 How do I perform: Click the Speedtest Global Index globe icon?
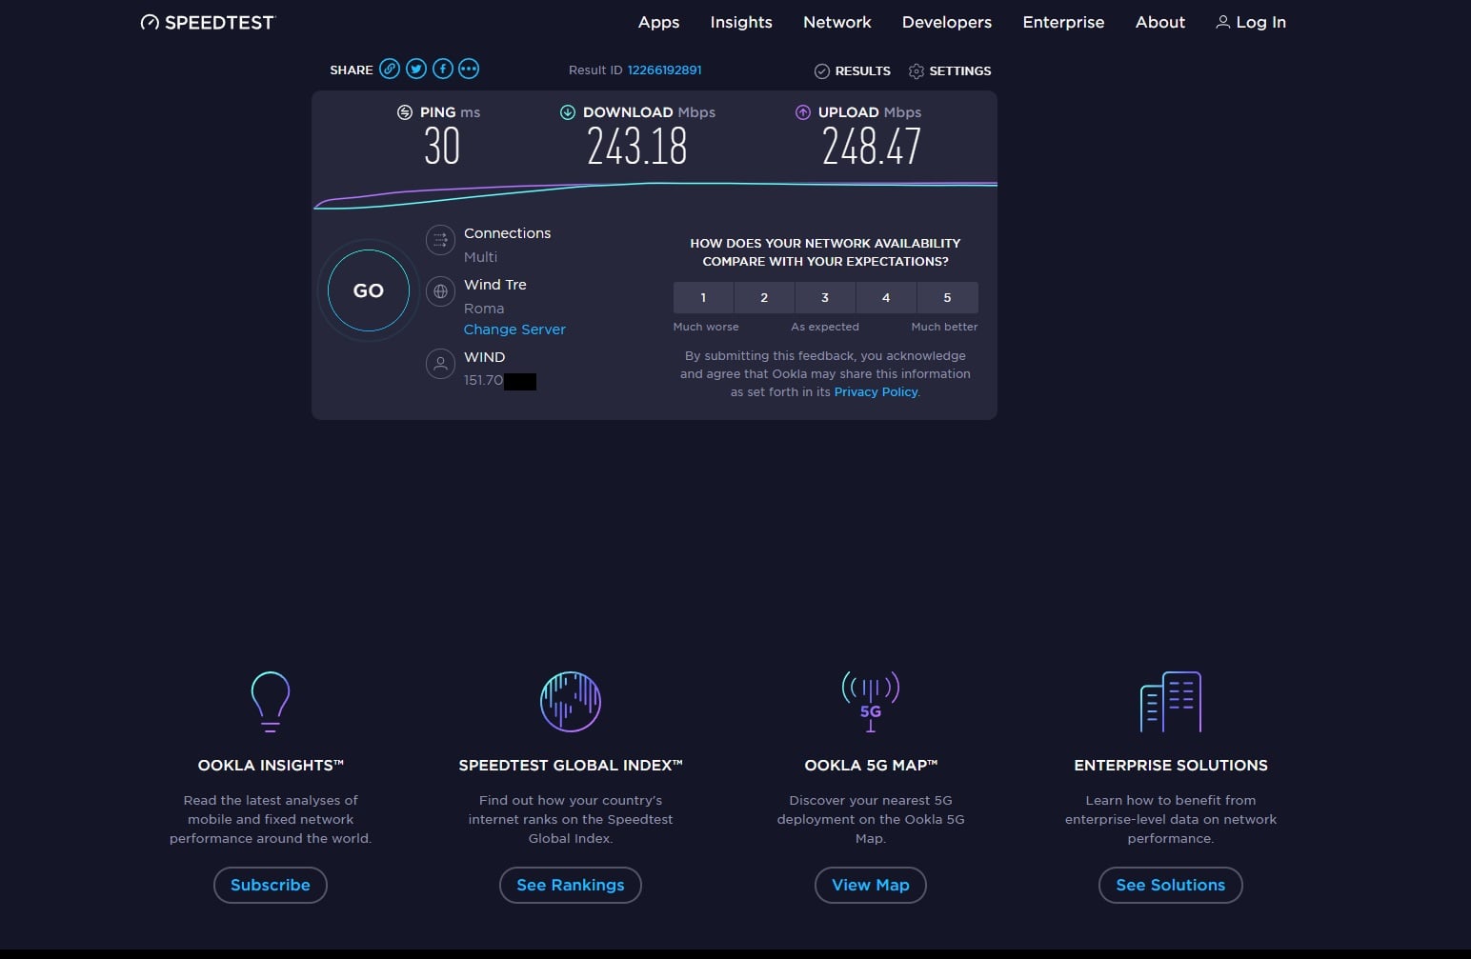[571, 702]
